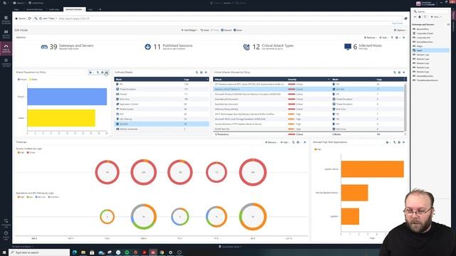Screen dimensions: 456x256
Task: Open the Add dropdown in the Statistics widget
Action: 383,38
